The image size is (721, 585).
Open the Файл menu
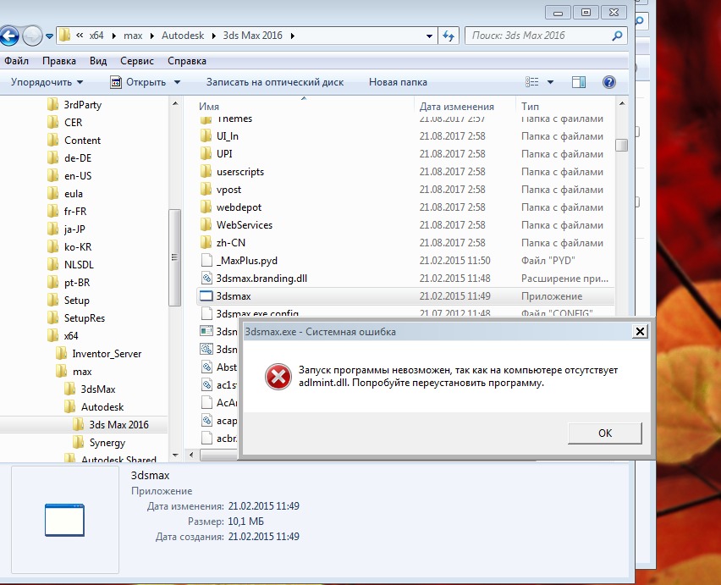tap(17, 61)
